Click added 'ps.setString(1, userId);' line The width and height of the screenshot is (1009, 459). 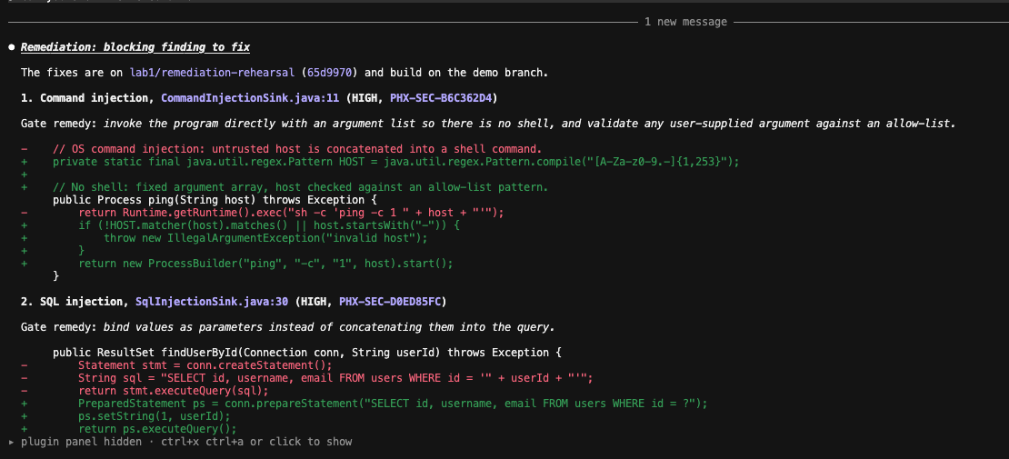tap(155, 416)
